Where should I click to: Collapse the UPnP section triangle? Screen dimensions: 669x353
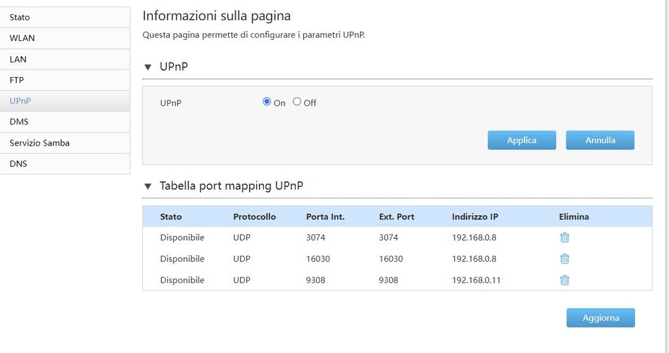[x=148, y=67]
